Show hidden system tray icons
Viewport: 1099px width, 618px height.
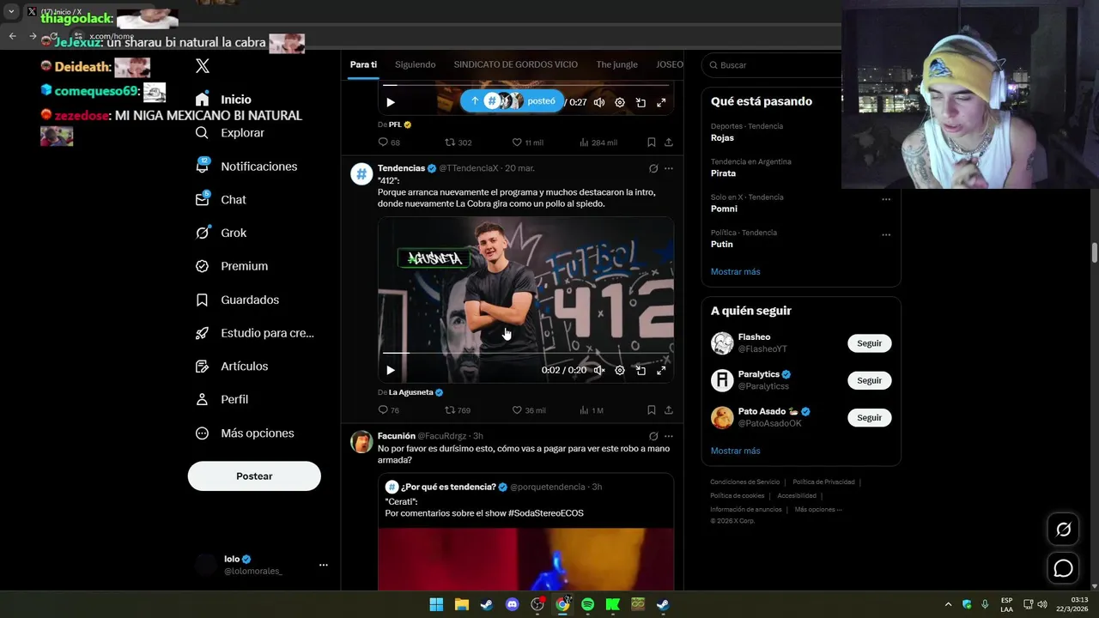point(948,604)
